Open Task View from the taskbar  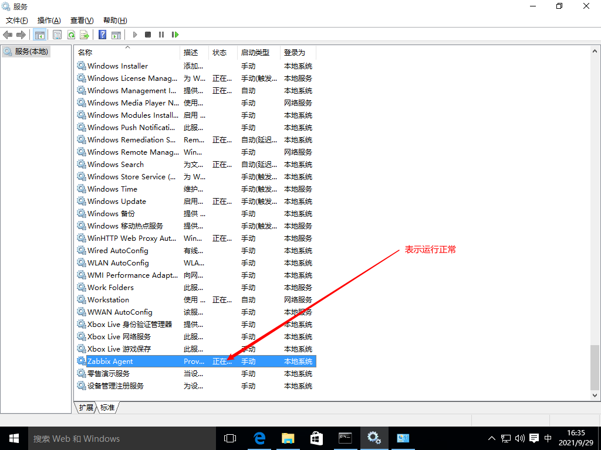point(230,438)
